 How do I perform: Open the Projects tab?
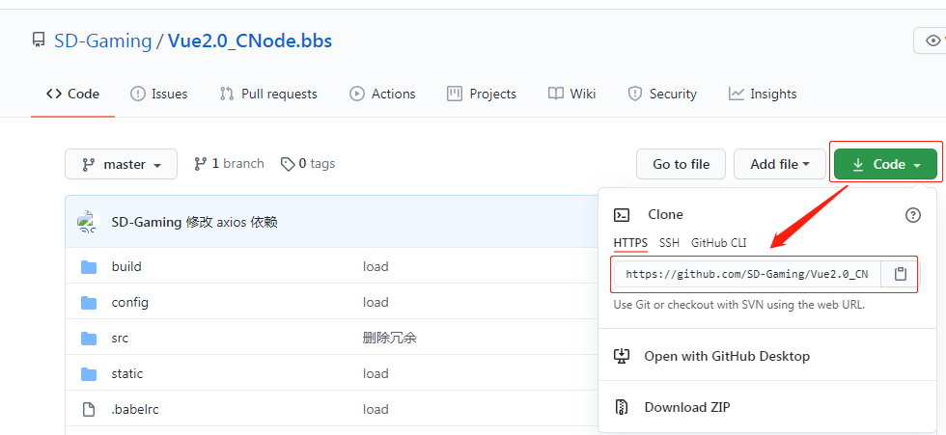(482, 94)
